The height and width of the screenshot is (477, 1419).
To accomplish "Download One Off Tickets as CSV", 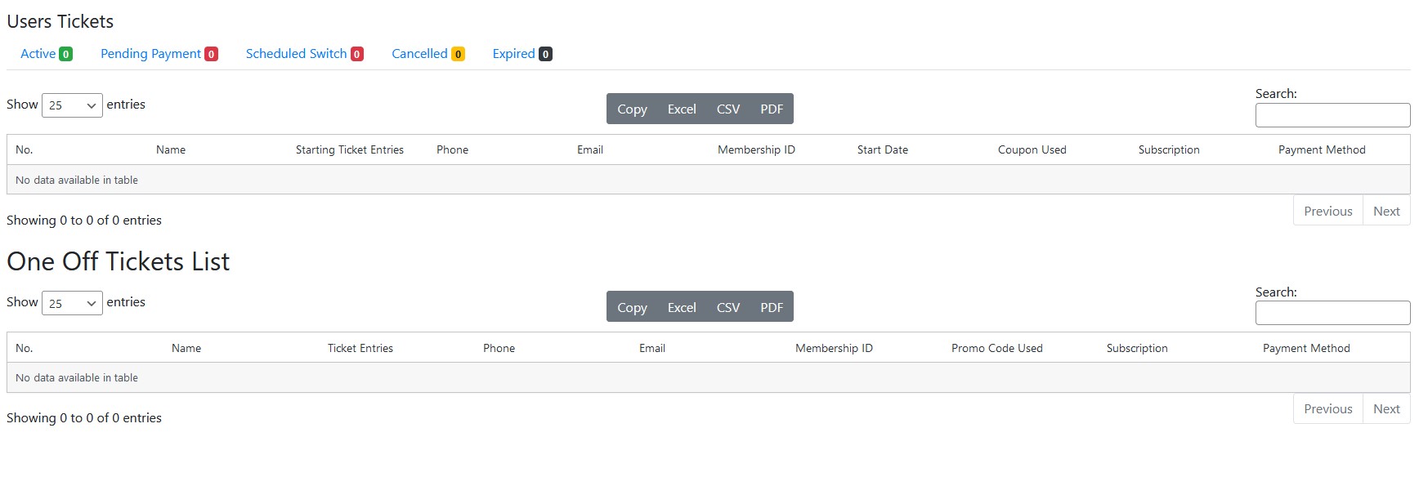I will (x=728, y=307).
